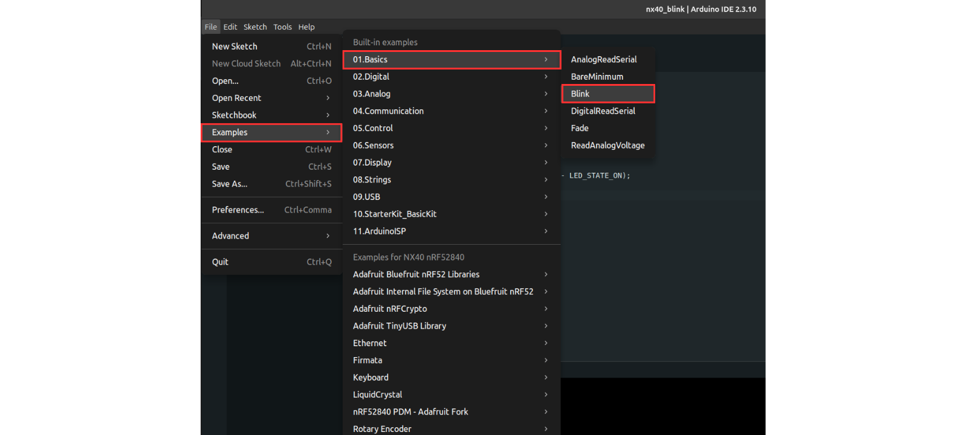Expand 10.StarterKit_BasicKit examples submenu

pos(451,214)
